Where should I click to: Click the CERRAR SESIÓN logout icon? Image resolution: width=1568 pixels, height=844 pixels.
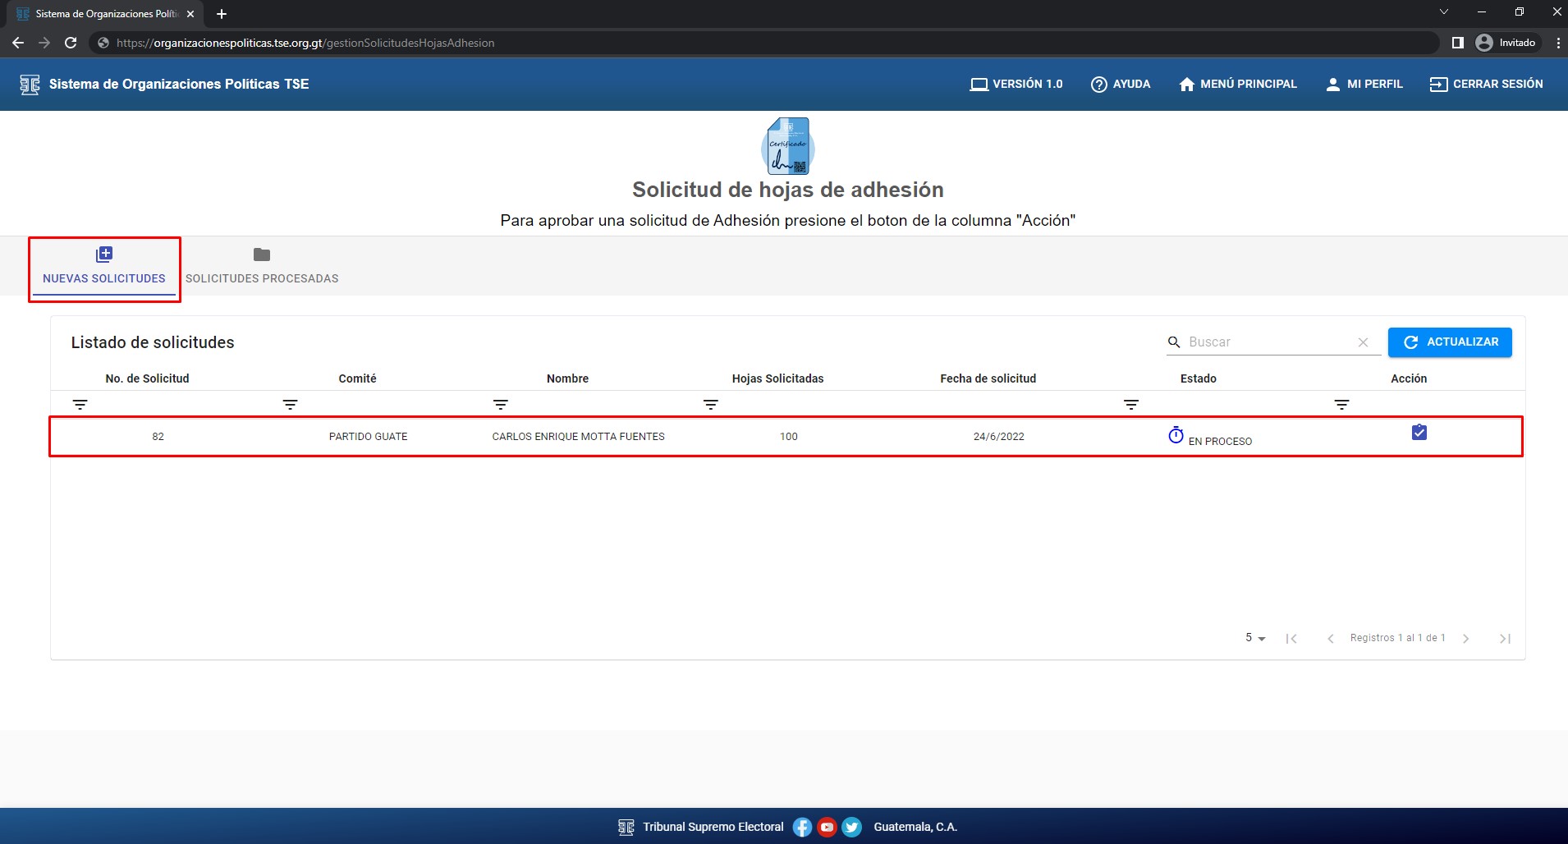(x=1437, y=84)
